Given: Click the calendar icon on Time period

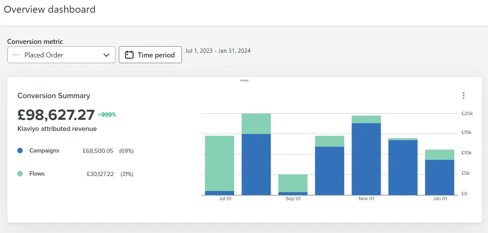Looking at the screenshot, I should [130, 55].
